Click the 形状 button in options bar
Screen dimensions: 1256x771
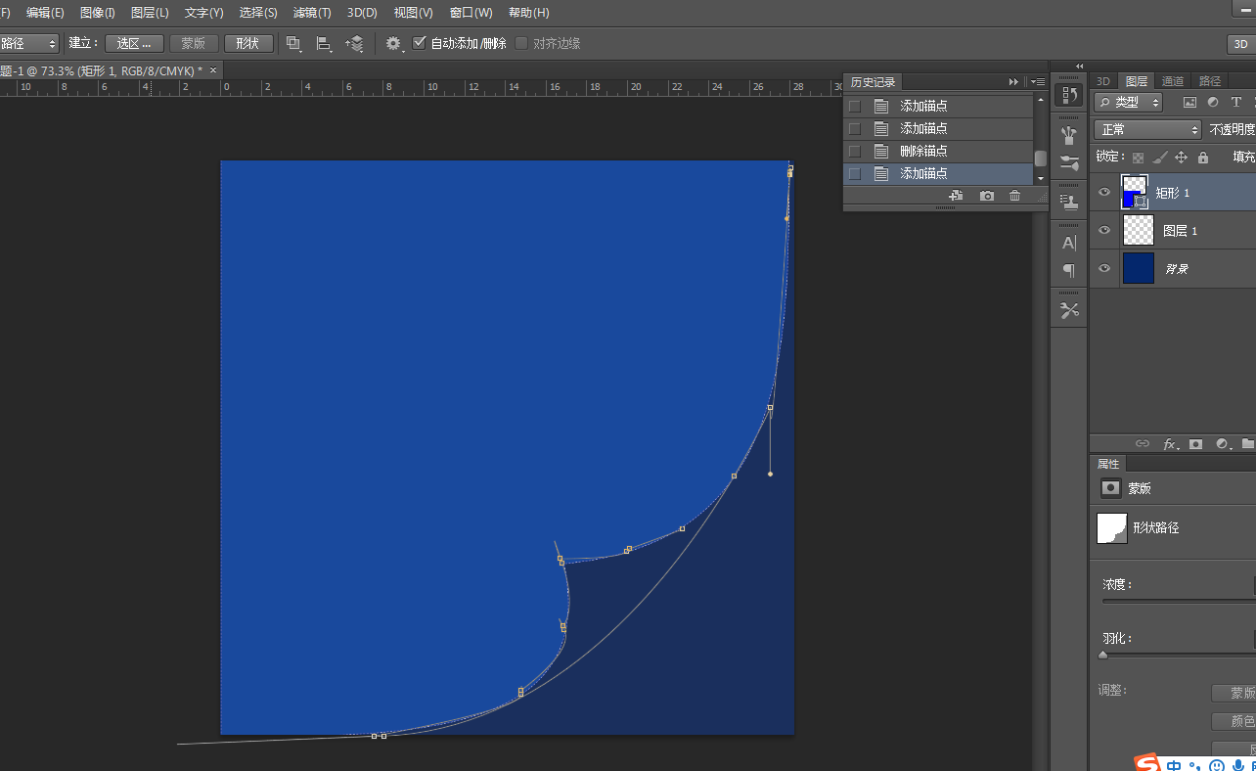[x=248, y=43]
